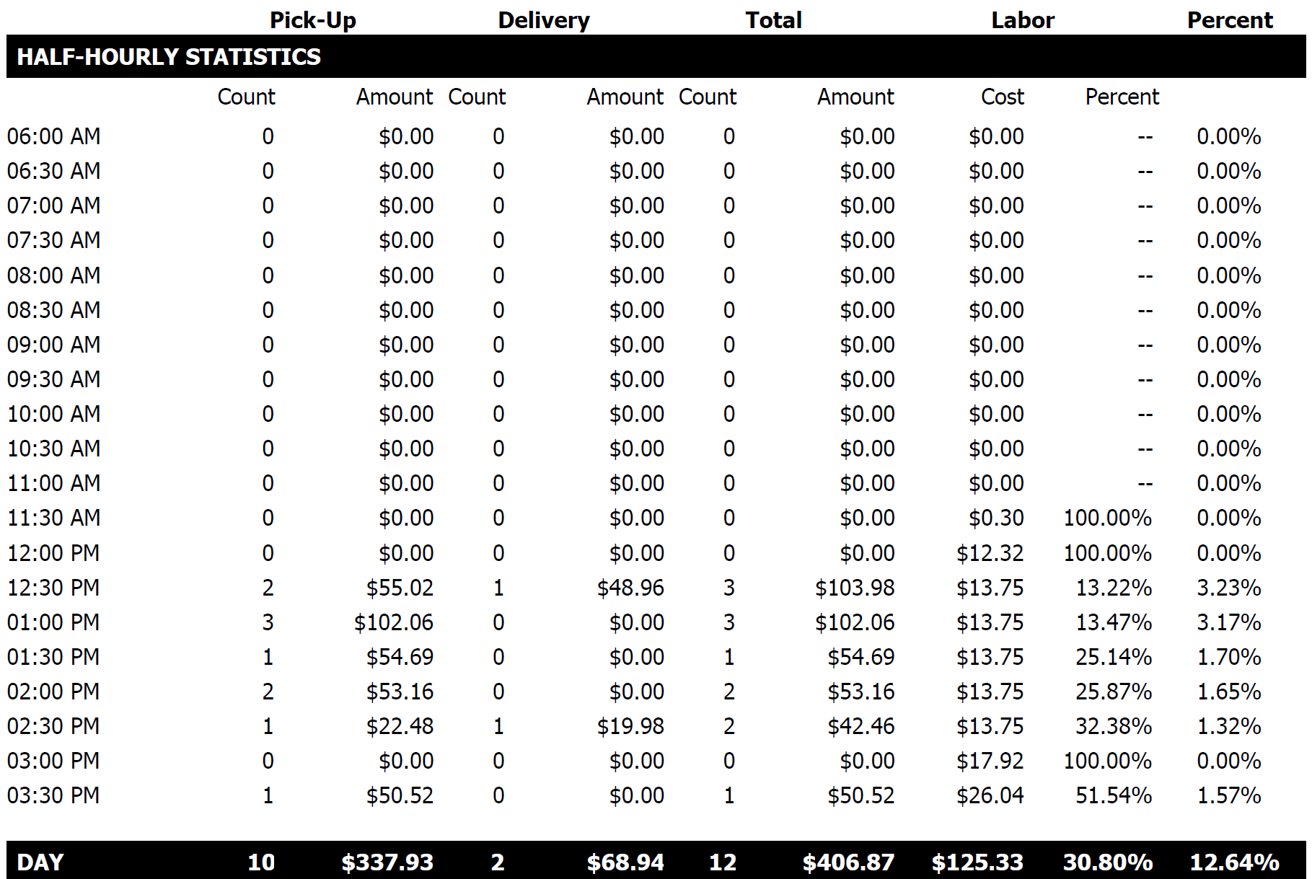Click the $103.98 total amount
This screenshot has height=879, width=1312.
coord(854,588)
